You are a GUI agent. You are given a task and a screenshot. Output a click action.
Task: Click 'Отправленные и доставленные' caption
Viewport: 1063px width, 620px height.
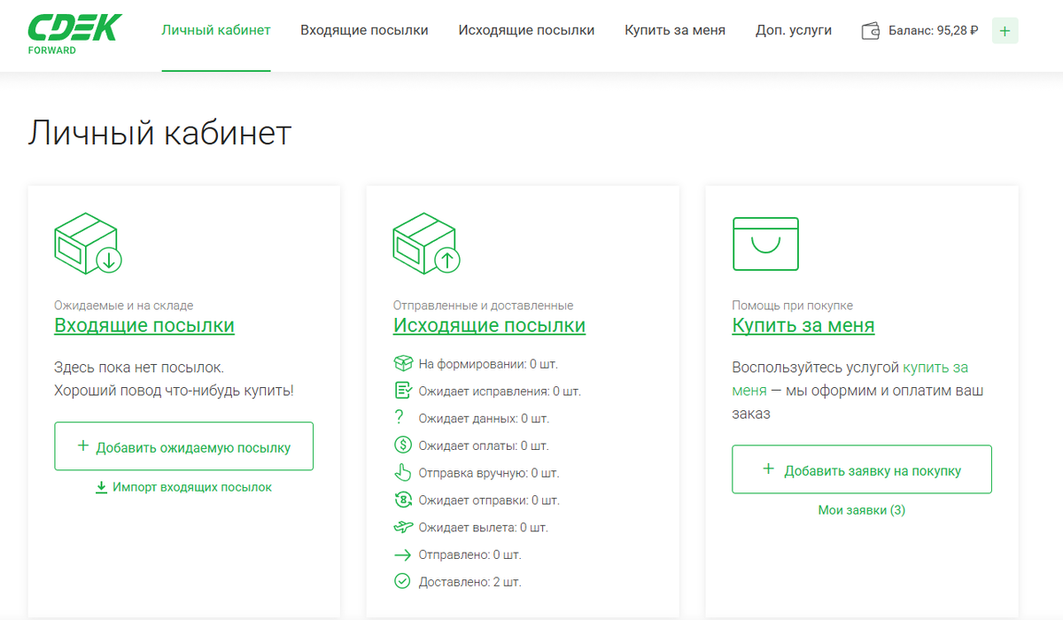[483, 306]
